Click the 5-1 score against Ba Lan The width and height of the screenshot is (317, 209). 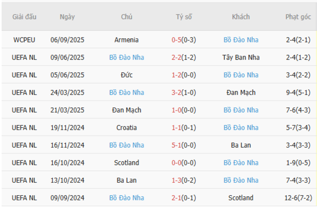(177, 145)
